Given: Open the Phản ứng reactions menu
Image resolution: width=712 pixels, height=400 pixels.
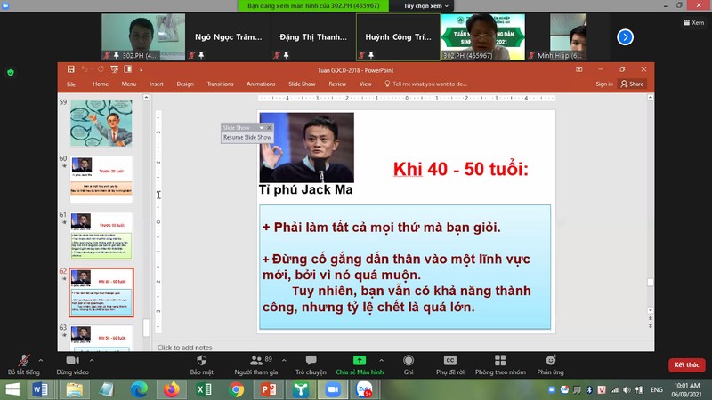Looking at the screenshot, I should 551,362.
